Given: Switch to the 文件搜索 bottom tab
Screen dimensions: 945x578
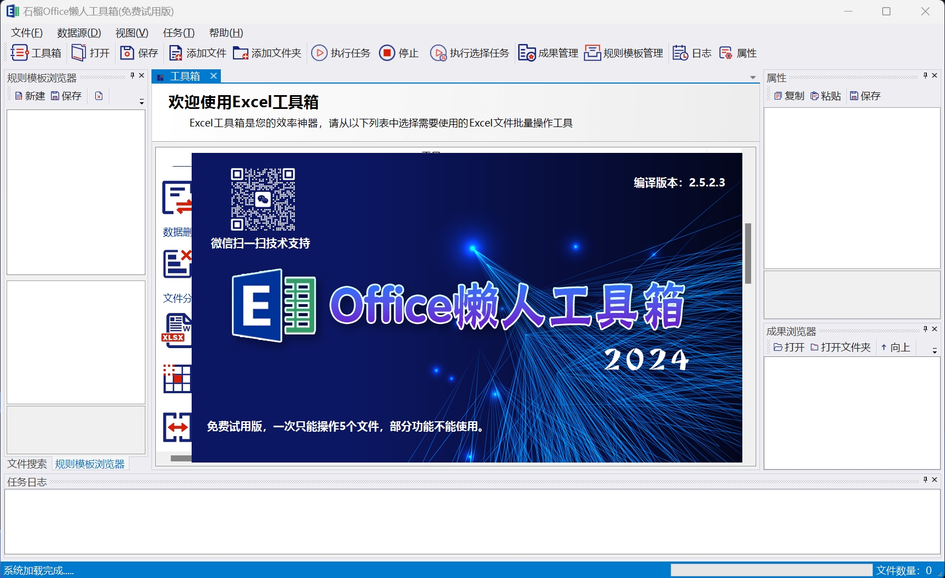Looking at the screenshot, I should coord(27,464).
